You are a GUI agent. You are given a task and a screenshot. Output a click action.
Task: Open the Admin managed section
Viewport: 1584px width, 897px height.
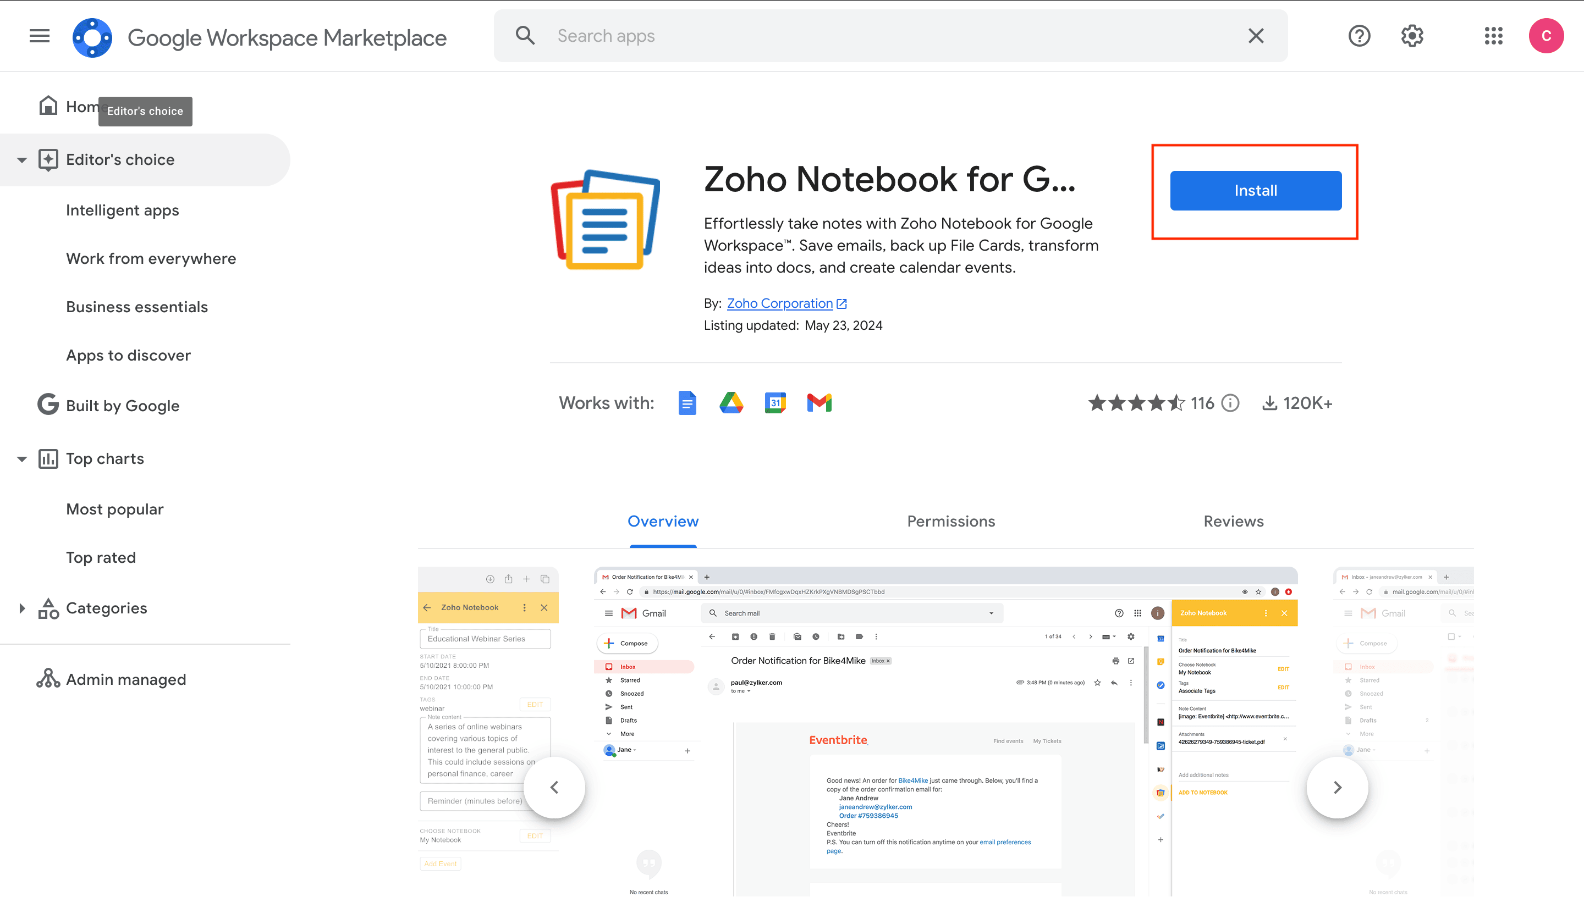tap(126, 679)
